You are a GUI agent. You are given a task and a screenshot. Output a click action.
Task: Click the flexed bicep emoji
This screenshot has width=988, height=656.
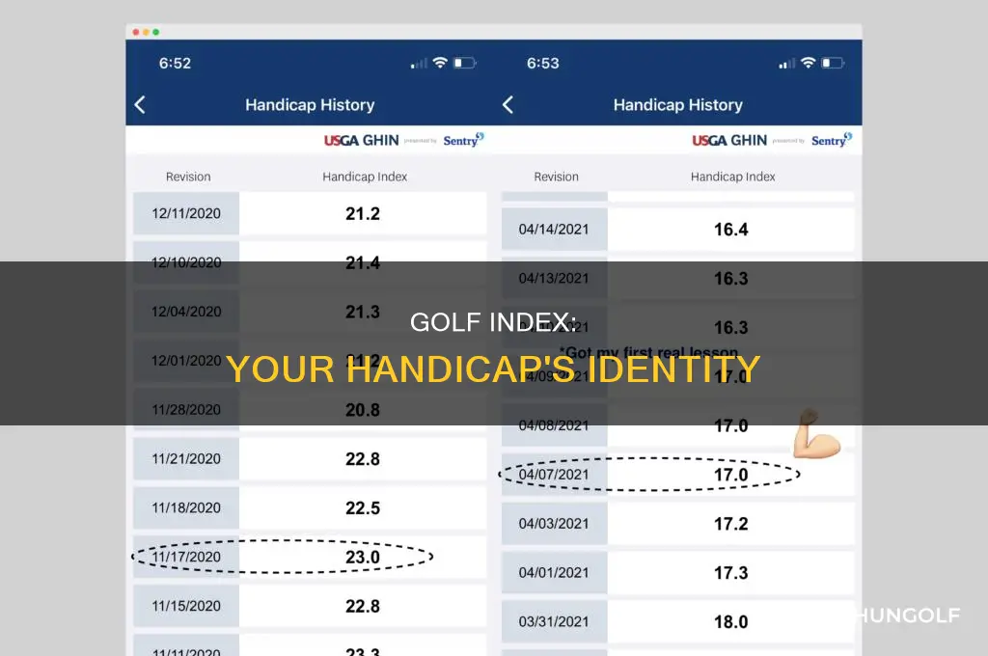pyautogui.click(x=816, y=434)
